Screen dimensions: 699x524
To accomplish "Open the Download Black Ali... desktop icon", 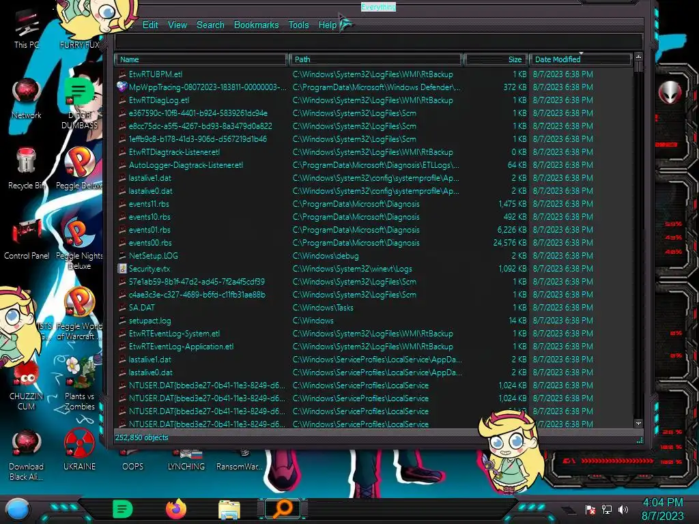I will pos(27,455).
